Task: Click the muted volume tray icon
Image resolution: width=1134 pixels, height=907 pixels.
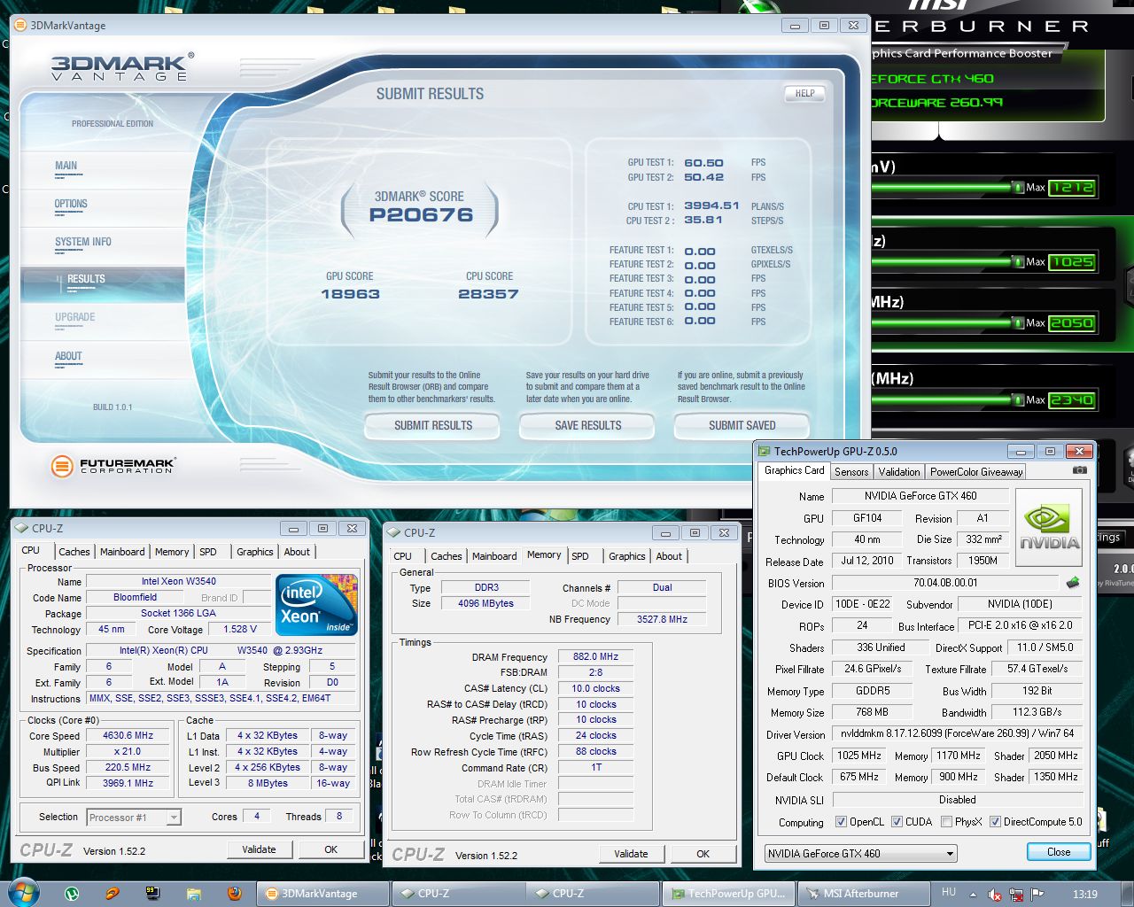Action: (995, 895)
